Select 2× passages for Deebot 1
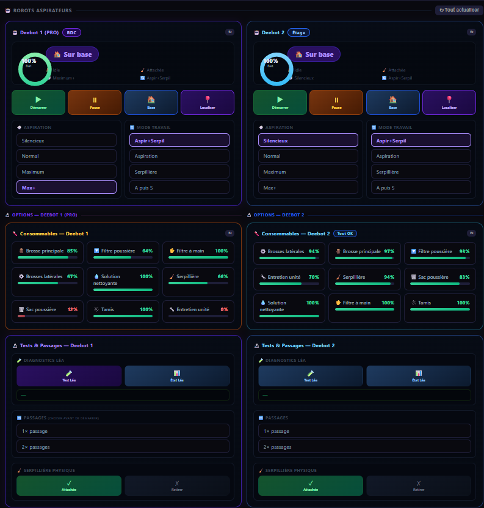This screenshot has width=484, height=508. pos(123,446)
